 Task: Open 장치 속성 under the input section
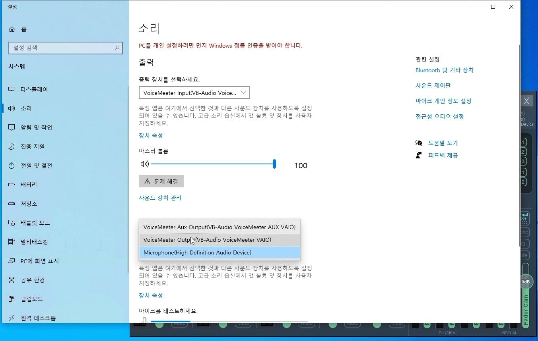151,296
